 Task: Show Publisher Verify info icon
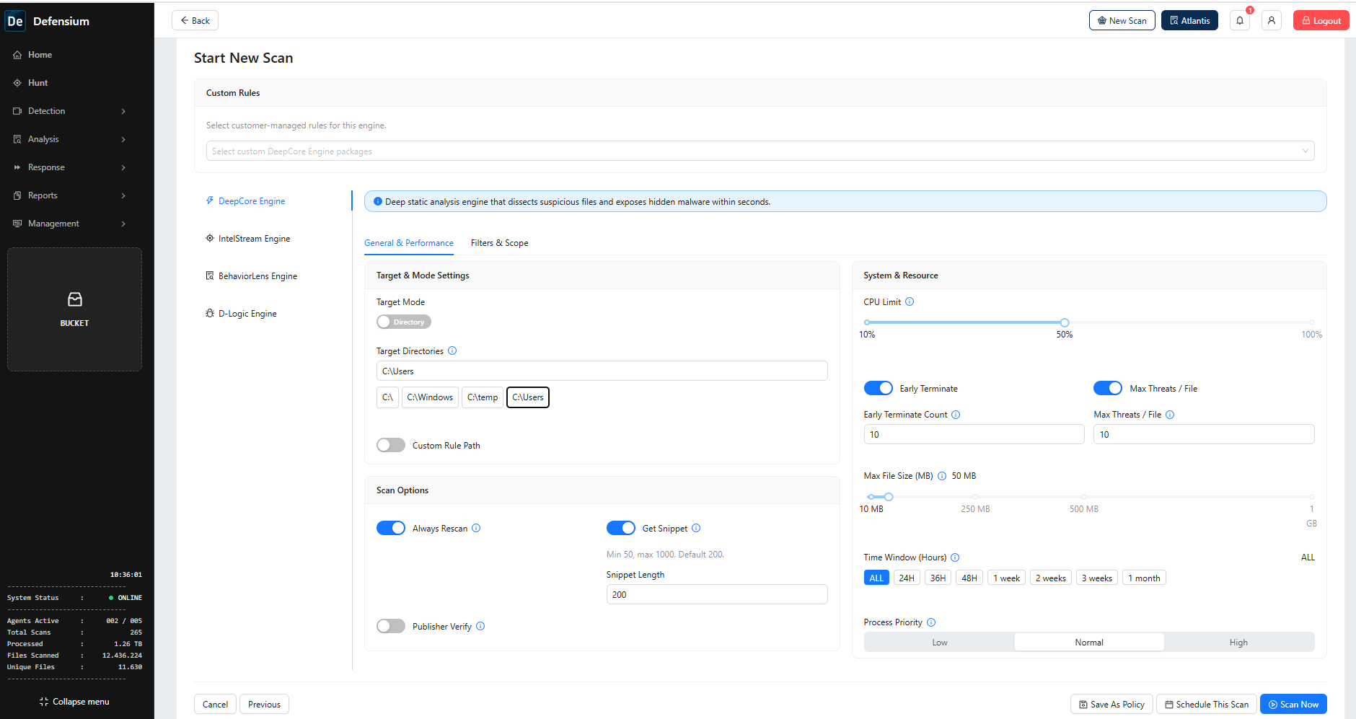480,626
